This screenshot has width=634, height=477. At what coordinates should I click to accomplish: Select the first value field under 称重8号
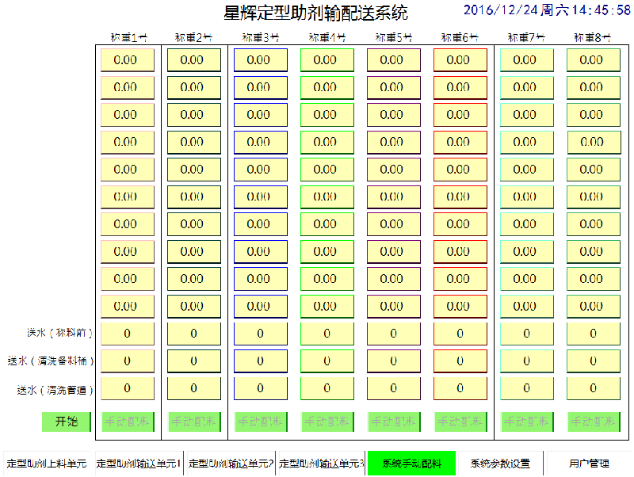(593, 60)
